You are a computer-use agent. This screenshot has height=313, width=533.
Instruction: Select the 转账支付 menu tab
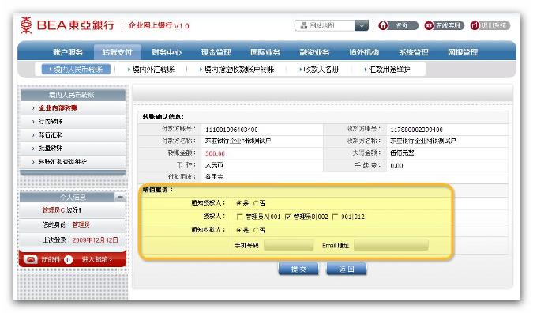117,52
